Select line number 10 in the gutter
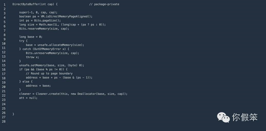The image size is (266, 131). point(4,43)
